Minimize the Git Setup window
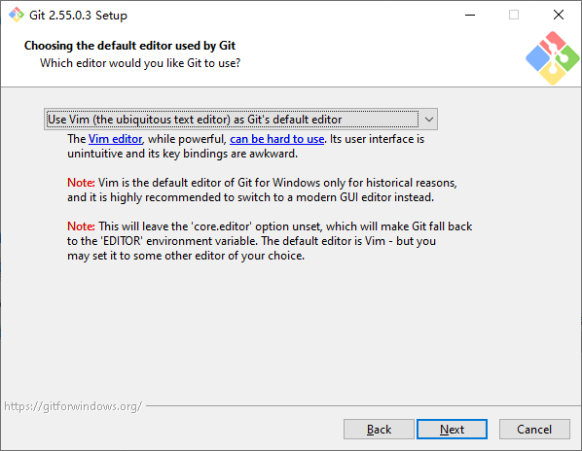 [x=470, y=16]
